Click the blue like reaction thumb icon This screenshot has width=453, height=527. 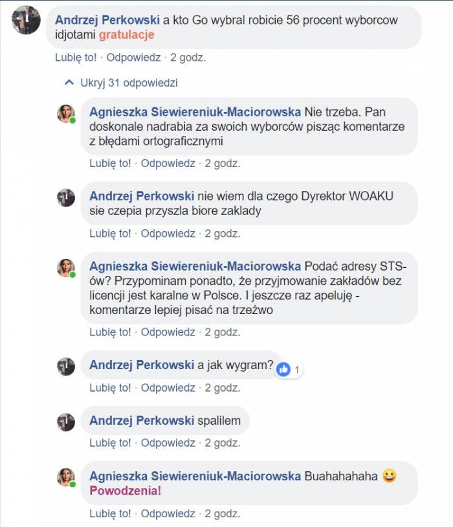click(x=283, y=370)
